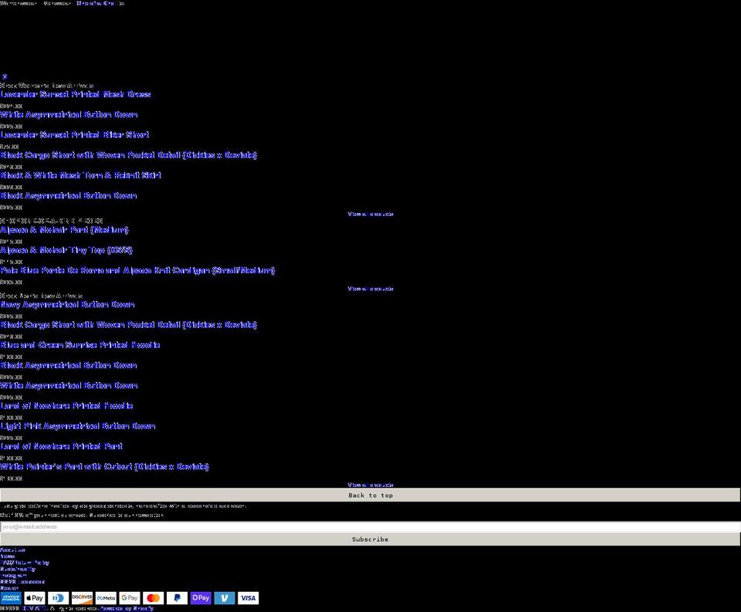Screen dimensions: 741x612
Task: Open Land of Nowhere Printed Hoodie
Action: (66, 405)
